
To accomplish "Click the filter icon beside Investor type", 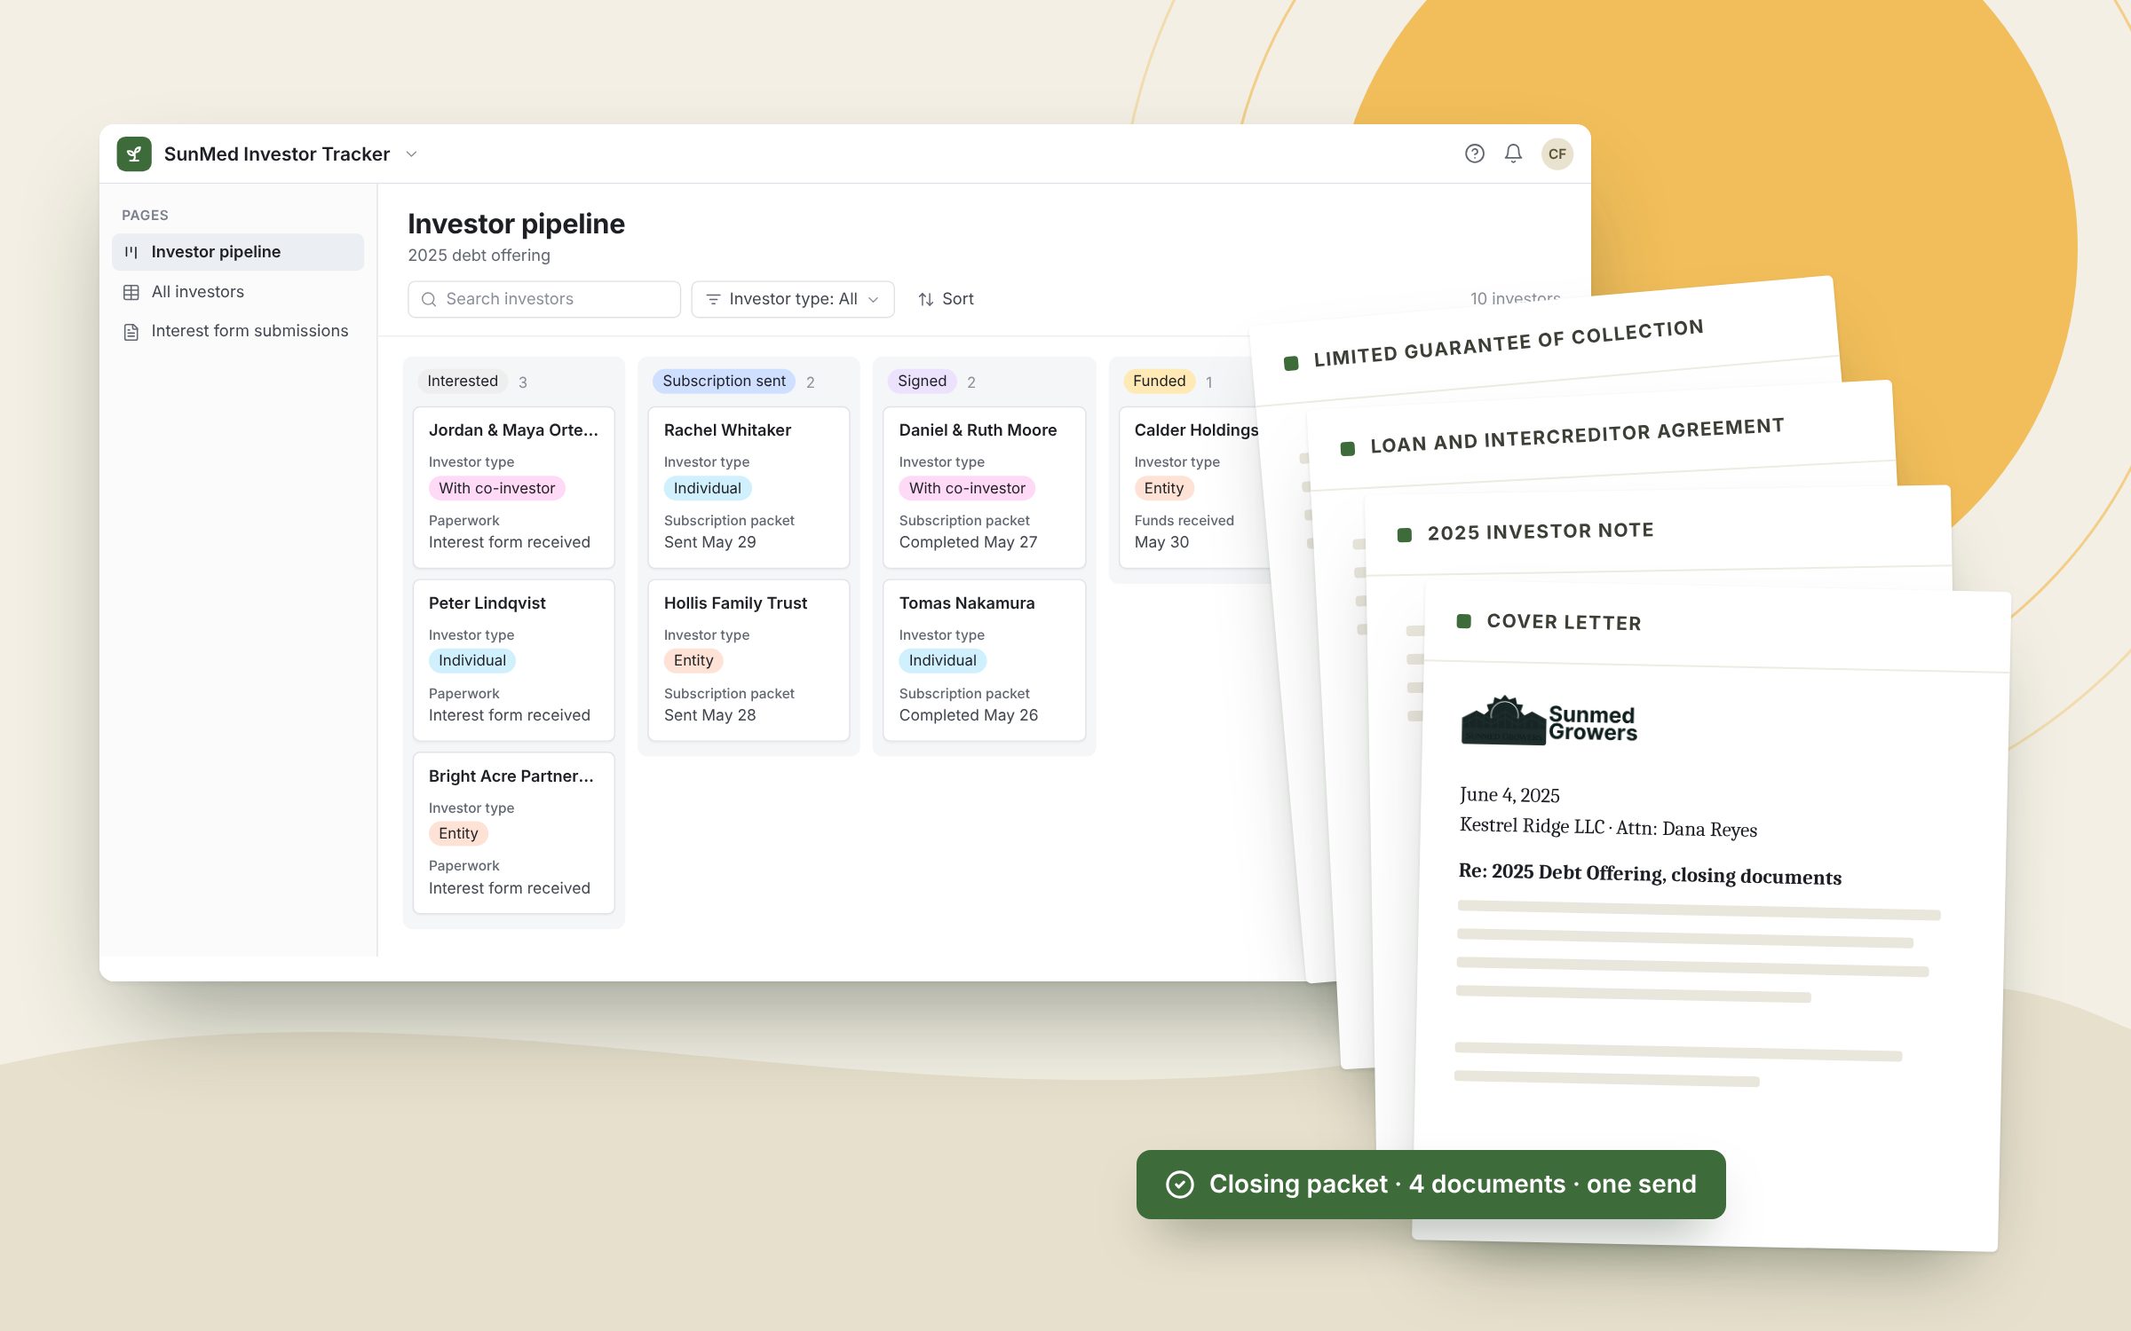I will (x=713, y=299).
